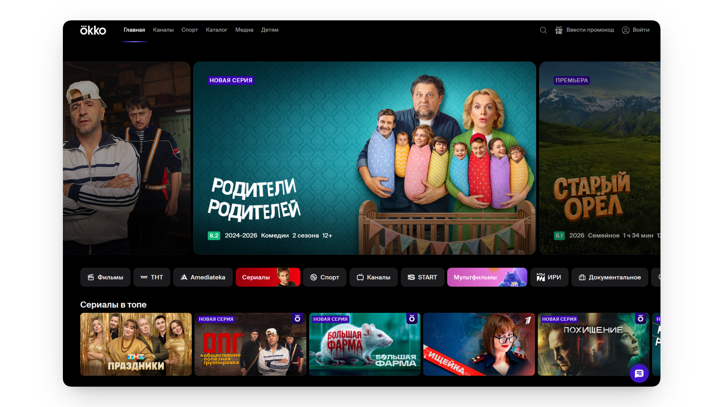Open the Праздники series thumbnail
This screenshot has height=407, width=723.
[136, 344]
